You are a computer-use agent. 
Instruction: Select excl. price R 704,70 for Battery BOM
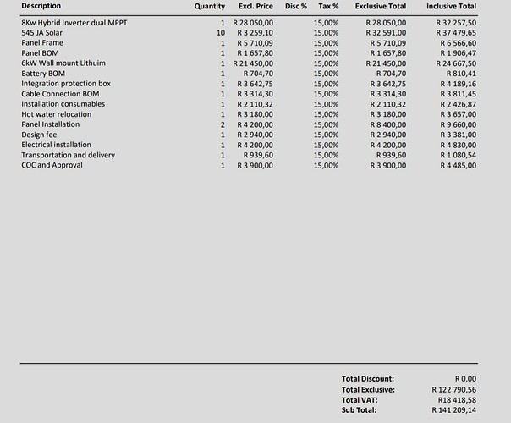[x=258, y=74]
